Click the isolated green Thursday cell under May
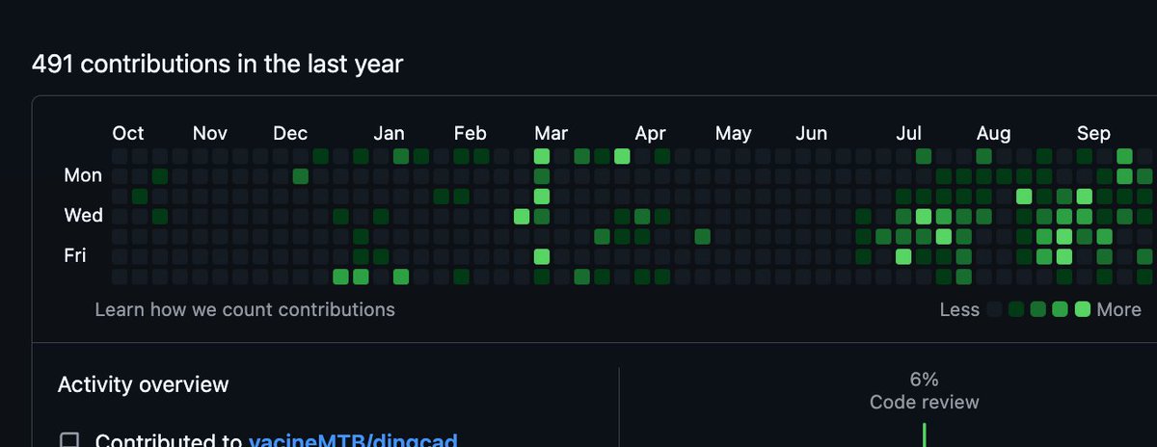This screenshot has width=1157, height=447. [x=703, y=236]
